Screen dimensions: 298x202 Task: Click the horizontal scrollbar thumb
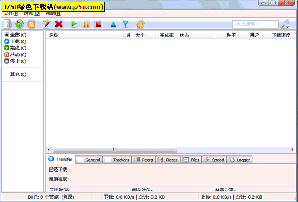[x=115, y=149]
